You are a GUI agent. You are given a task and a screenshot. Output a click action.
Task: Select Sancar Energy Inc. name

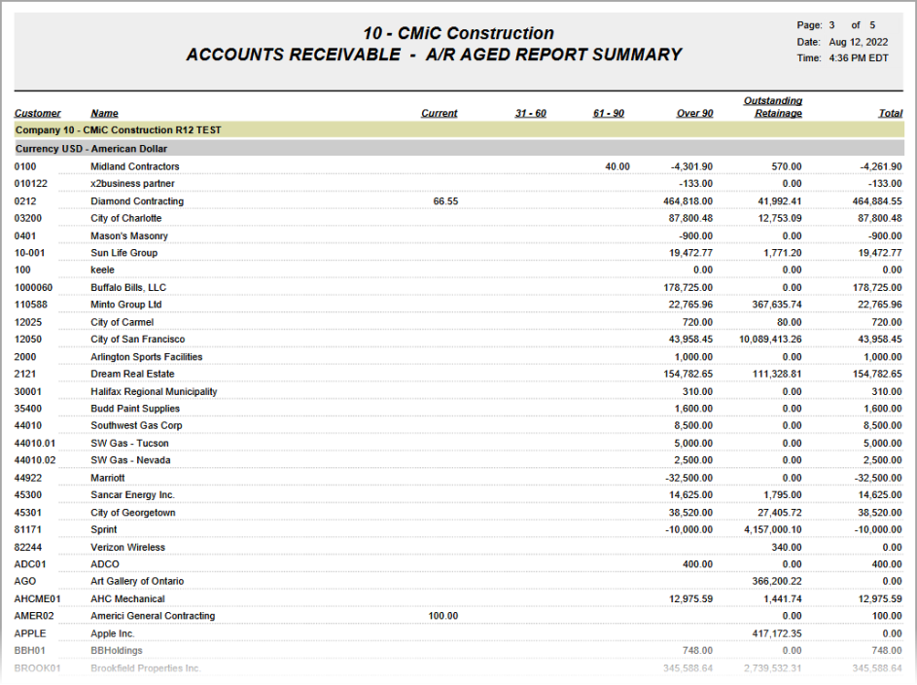click(133, 495)
